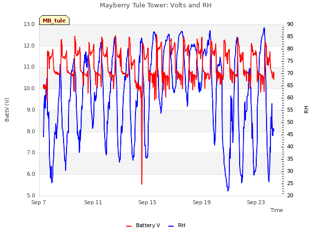Click the blue RH legend swatch
The width and height of the screenshot is (313, 235).
point(171,226)
